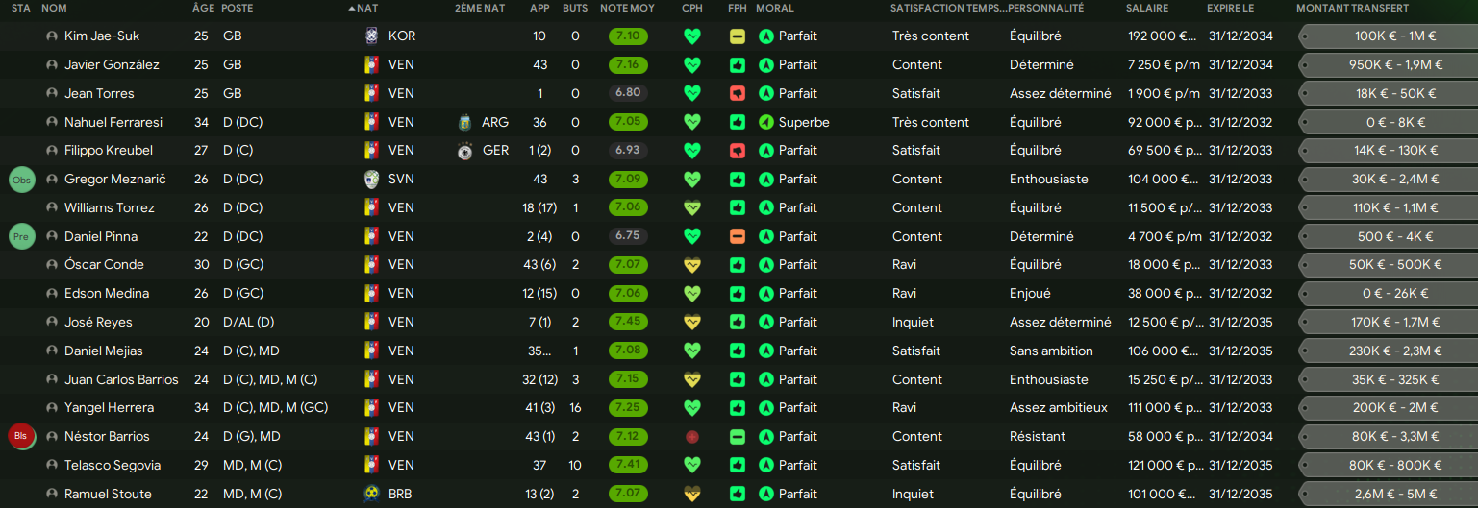Click the Argentina second nationality flag for Nahuel Ferraresi
Screen dimensions: 1478x508
[466, 123]
